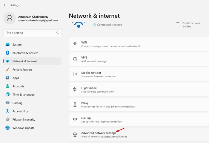Open Dial-up settings card
Viewport: 209px width, 143px height.
tap(139, 120)
